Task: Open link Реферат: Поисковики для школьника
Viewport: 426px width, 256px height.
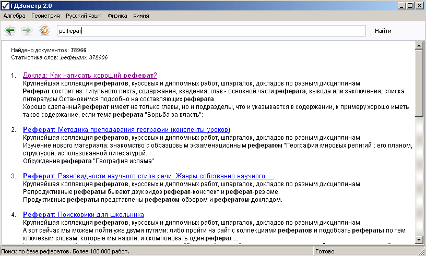Action: 84,214
